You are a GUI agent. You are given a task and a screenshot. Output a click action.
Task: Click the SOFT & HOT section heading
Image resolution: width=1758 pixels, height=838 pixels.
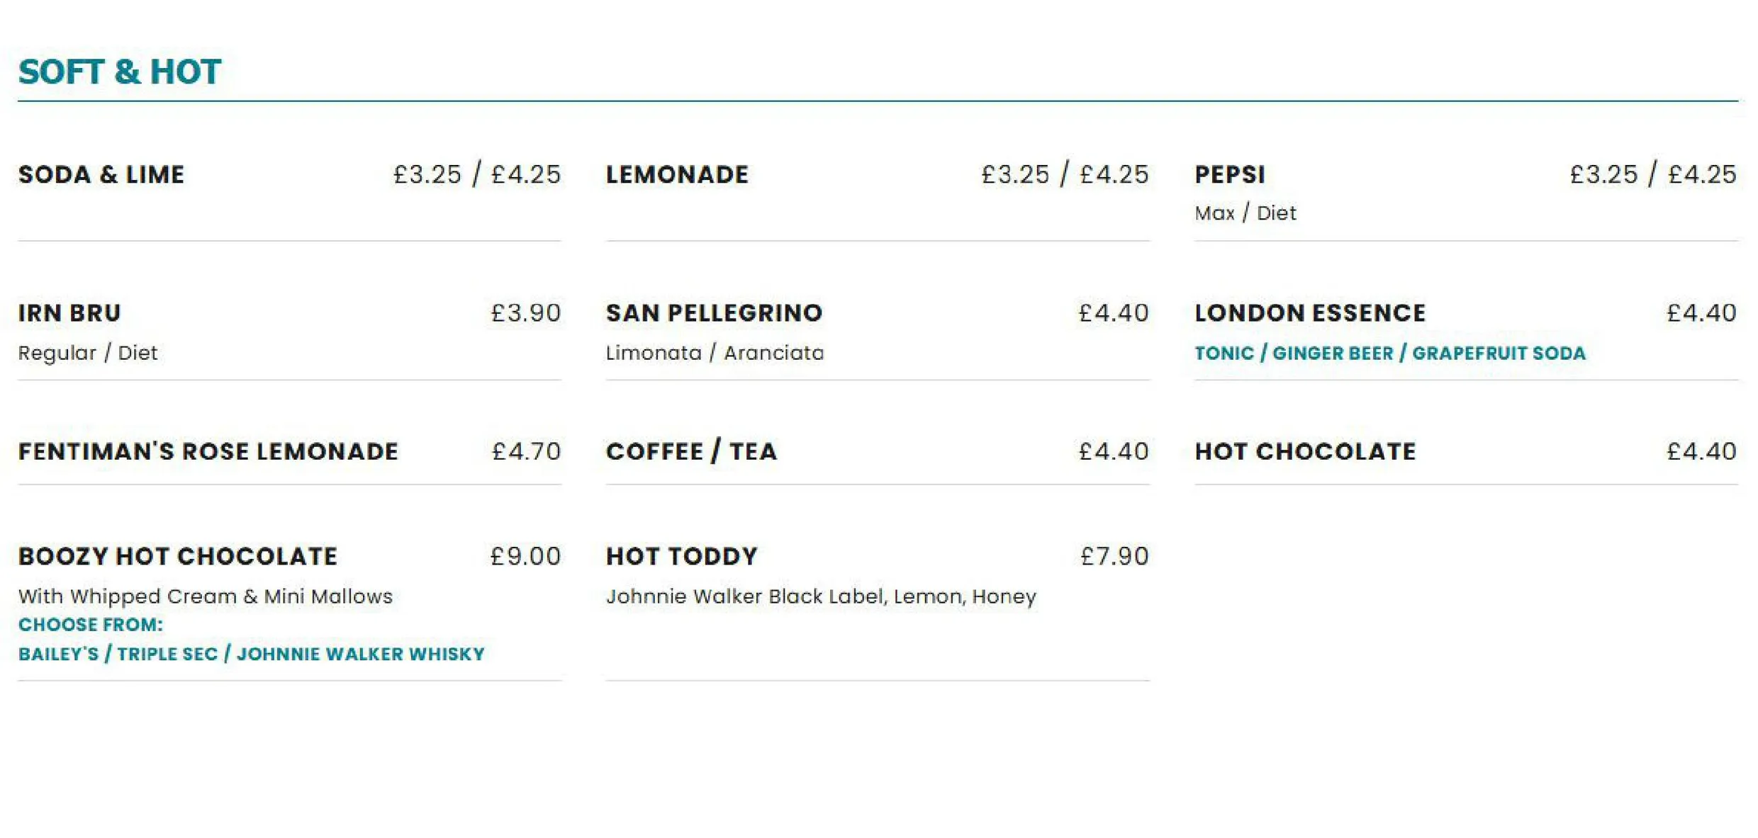click(x=120, y=72)
